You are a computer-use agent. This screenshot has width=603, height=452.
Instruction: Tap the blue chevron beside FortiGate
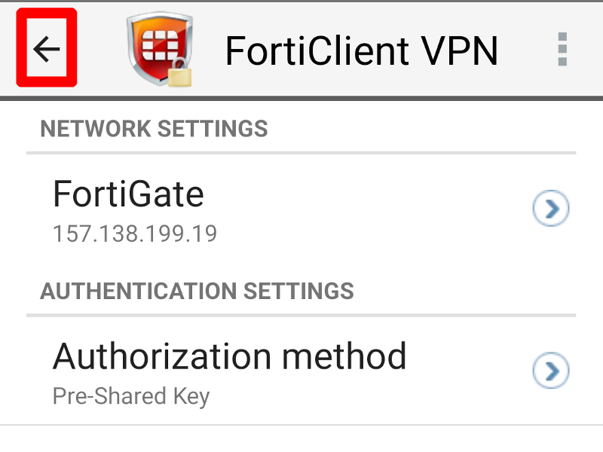[x=551, y=208]
